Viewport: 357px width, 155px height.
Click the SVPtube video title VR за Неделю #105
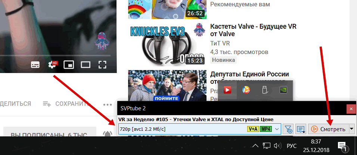click(196, 119)
